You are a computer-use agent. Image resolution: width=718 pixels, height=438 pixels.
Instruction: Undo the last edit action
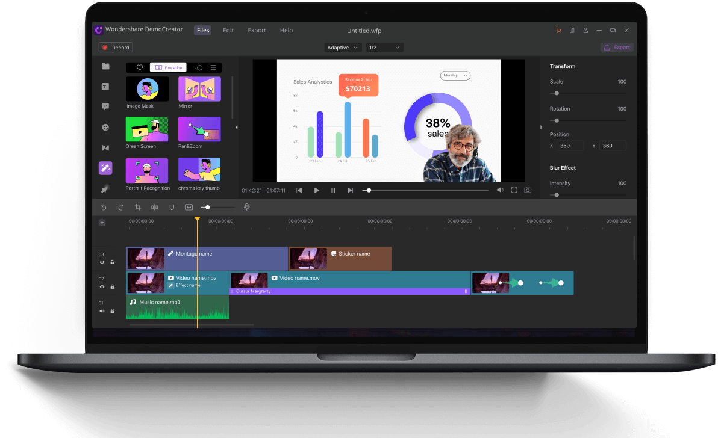(104, 208)
